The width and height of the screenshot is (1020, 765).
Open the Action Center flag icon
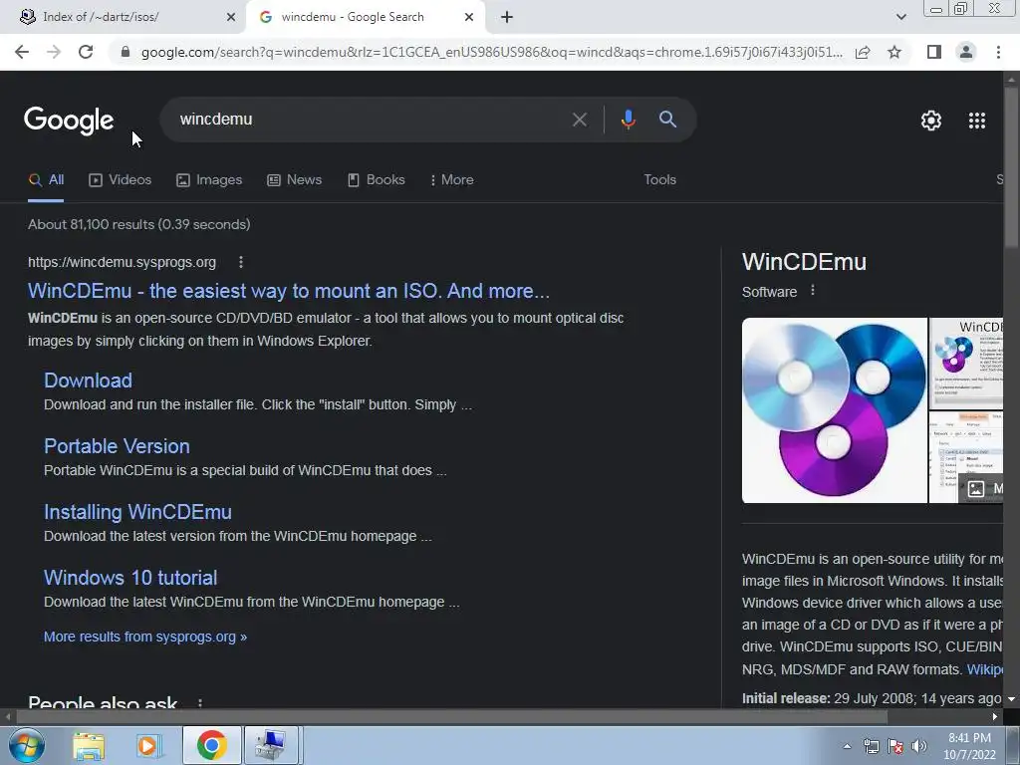(895, 746)
